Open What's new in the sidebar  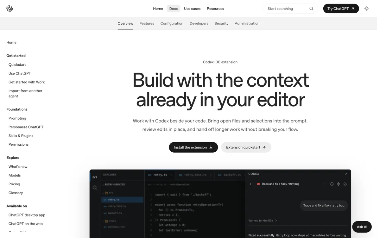click(x=18, y=167)
